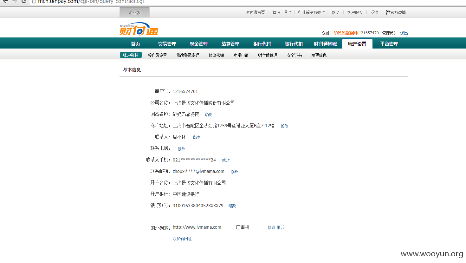Open the 功能申请 submenu
466x263 pixels.
point(241,55)
